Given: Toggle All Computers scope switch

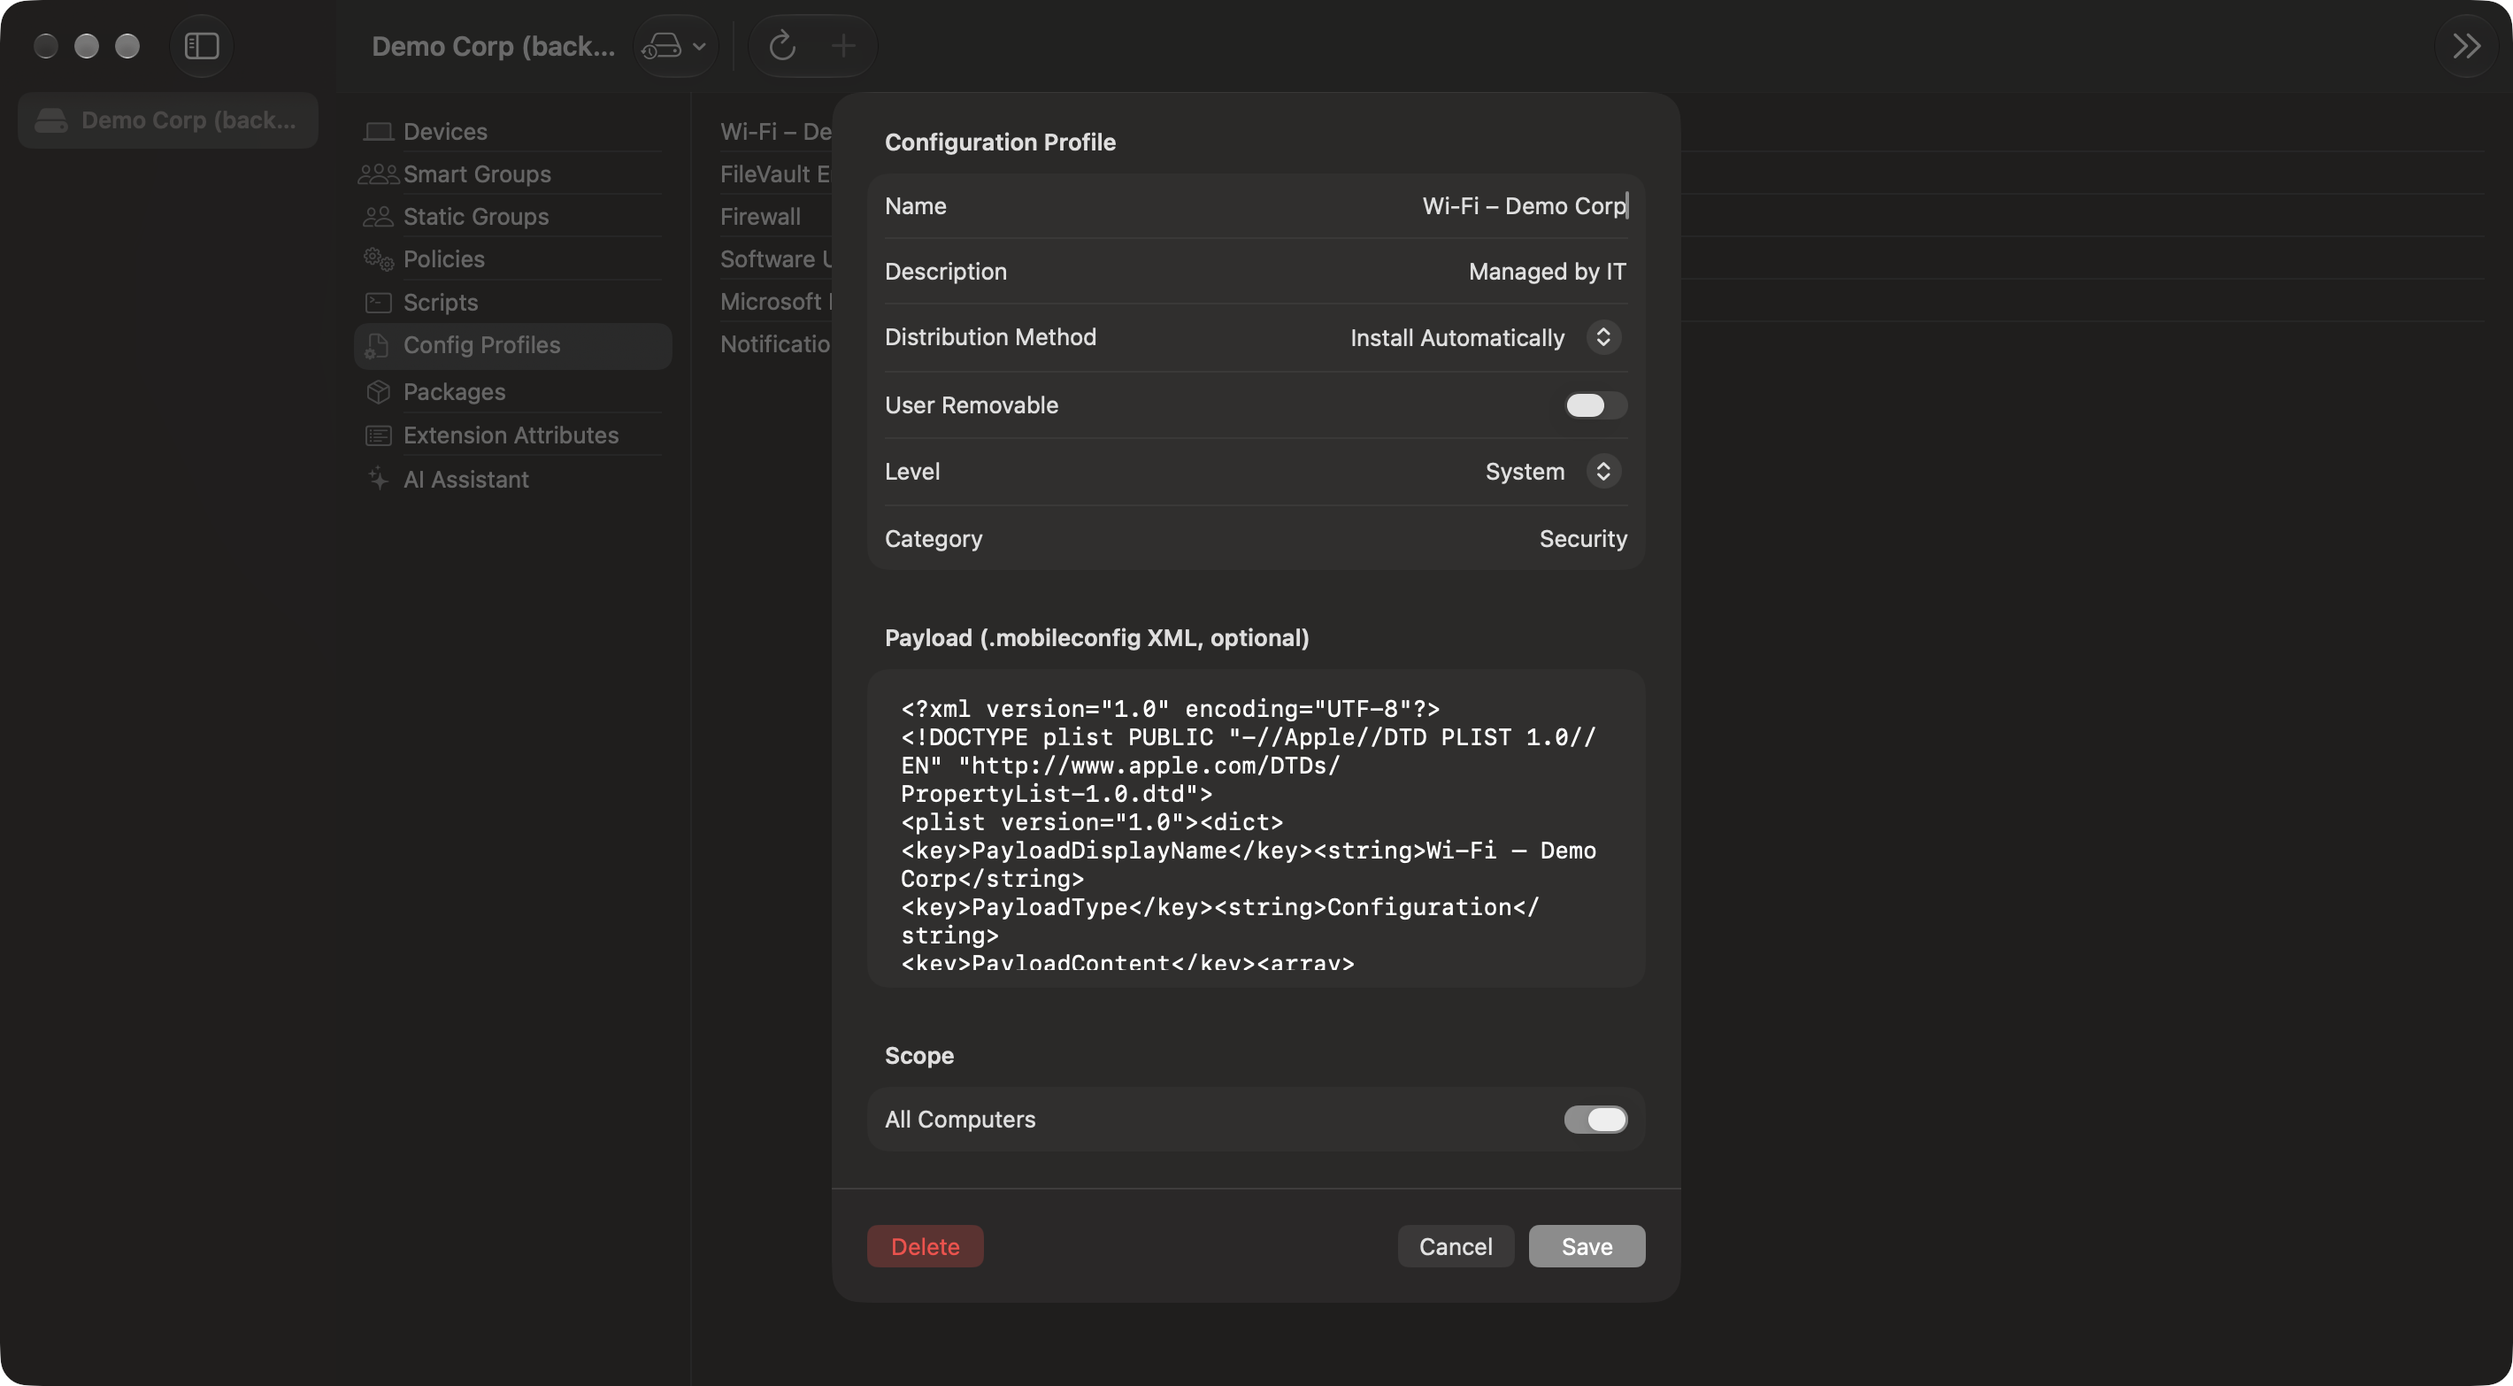Looking at the screenshot, I should pos(1595,1120).
